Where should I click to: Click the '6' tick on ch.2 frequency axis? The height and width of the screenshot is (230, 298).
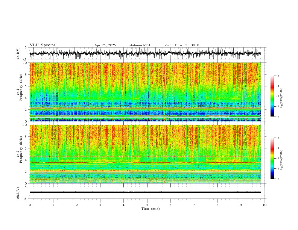point(26,148)
